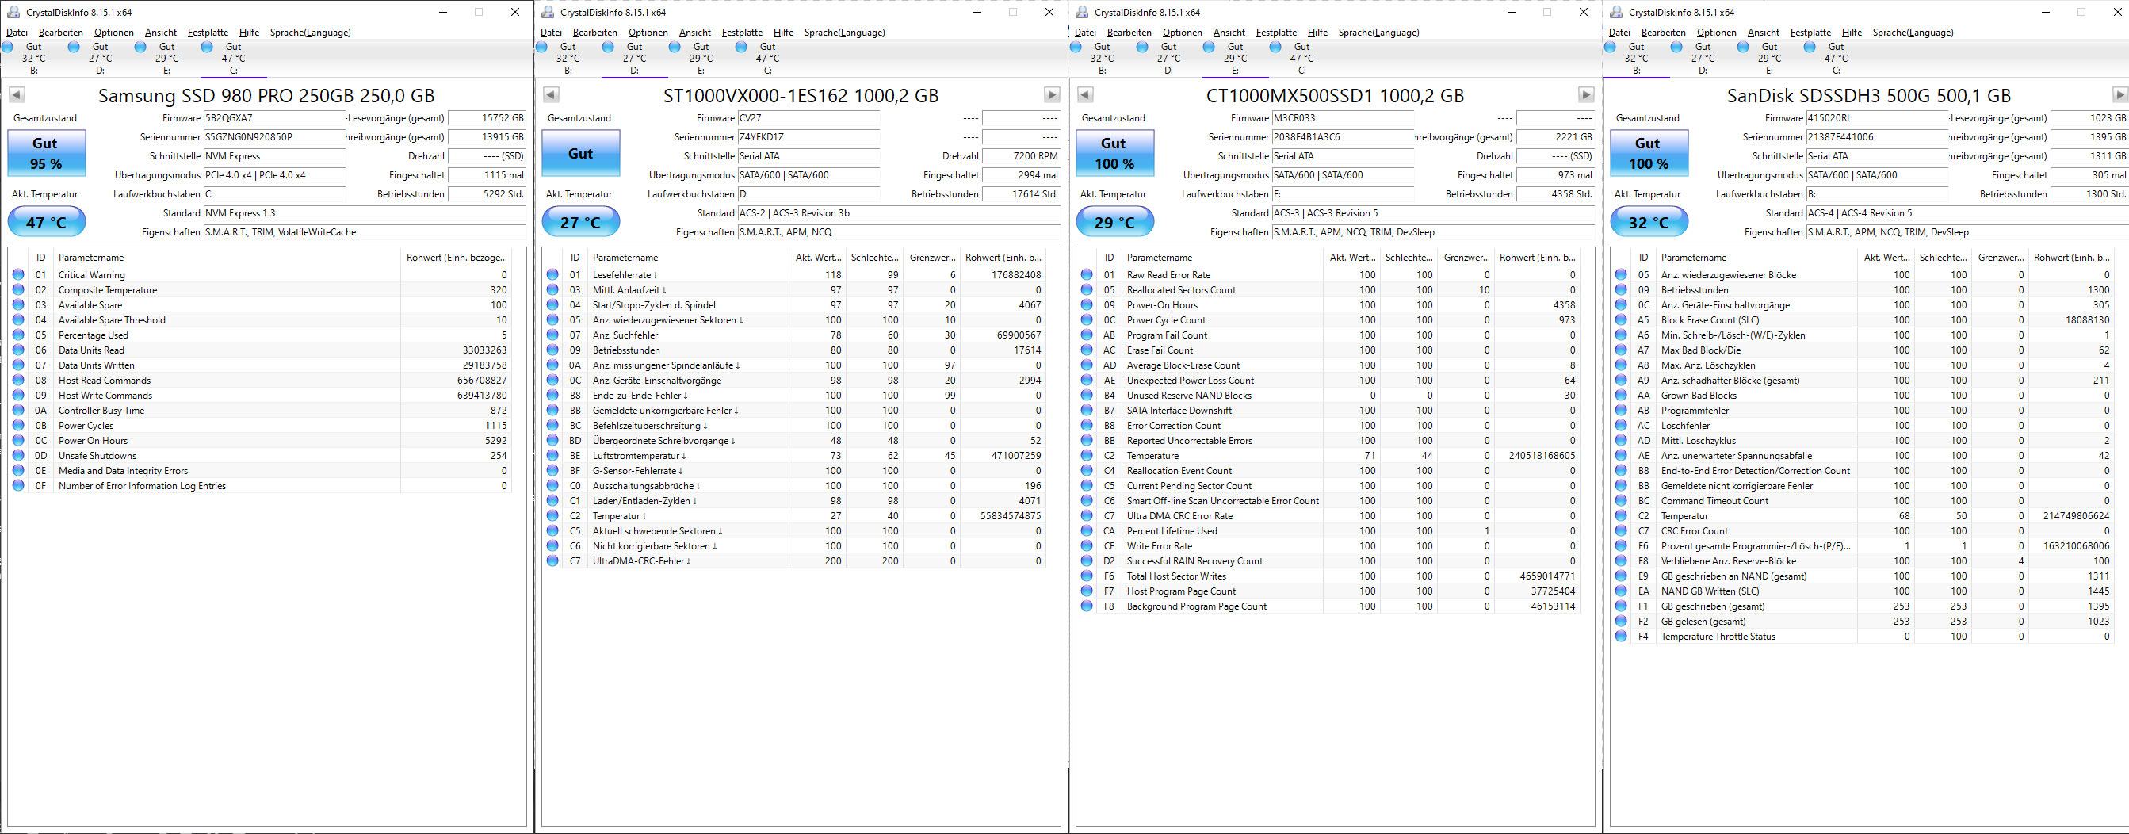Click the app icon in the CT1000MX500SSD1 window title bar
The height and width of the screenshot is (834, 2129).
(1082, 13)
